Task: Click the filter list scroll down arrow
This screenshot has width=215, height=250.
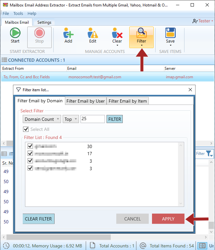Action: [181, 204]
